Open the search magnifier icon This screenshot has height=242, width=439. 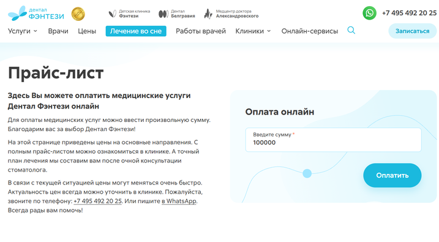pos(351,30)
